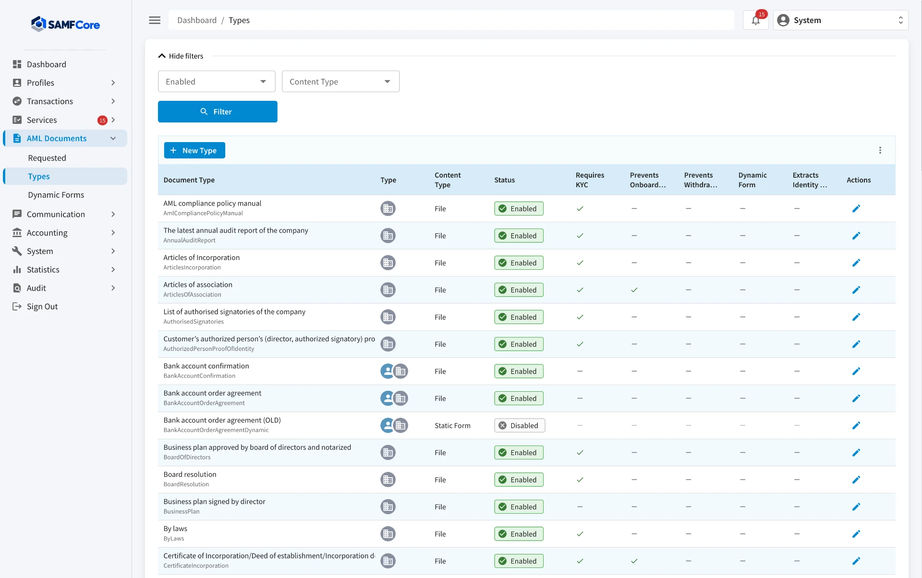Expand the Services sidebar menu

[64, 120]
